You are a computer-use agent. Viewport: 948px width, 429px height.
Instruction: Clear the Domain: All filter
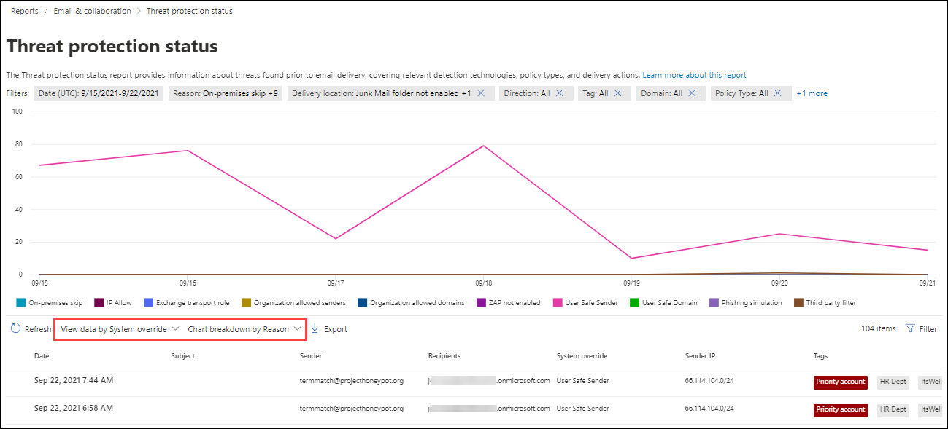pyautogui.click(x=692, y=93)
